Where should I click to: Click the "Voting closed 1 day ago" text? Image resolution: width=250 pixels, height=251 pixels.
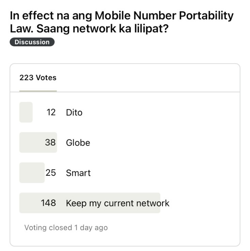[66, 228]
